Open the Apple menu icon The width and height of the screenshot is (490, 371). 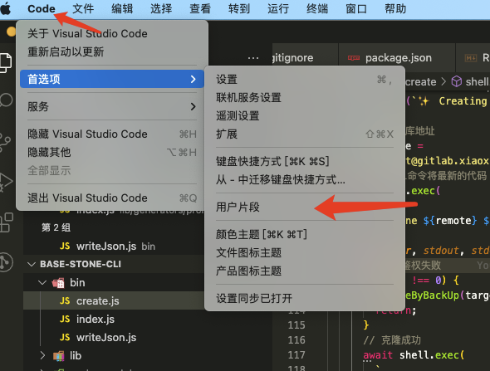(6, 8)
